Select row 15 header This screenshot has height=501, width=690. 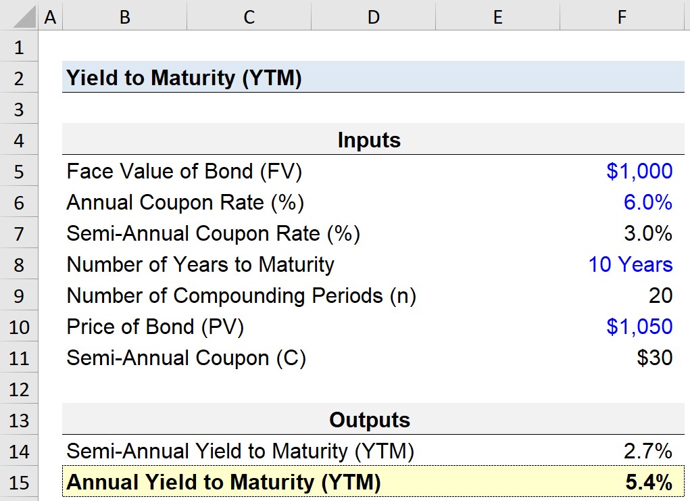[19, 481]
